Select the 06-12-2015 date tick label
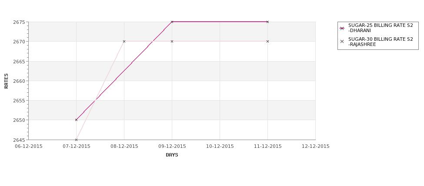Viewport: 424px width, 186px height. [28, 147]
